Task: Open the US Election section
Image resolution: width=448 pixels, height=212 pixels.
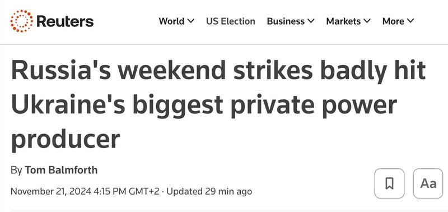Action: pyautogui.click(x=231, y=21)
